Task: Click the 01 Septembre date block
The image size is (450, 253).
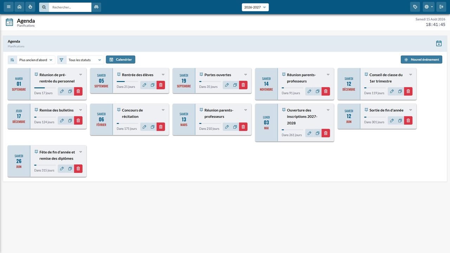Action: point(19,84)
